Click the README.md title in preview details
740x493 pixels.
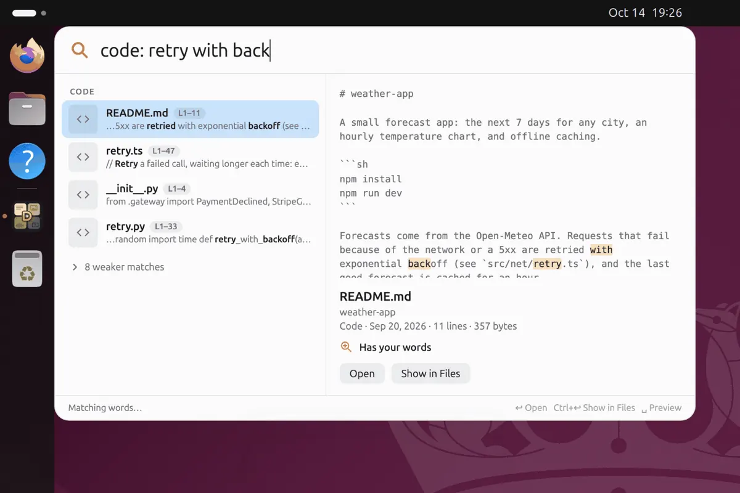pyautogui.click(x=375, y=296)
